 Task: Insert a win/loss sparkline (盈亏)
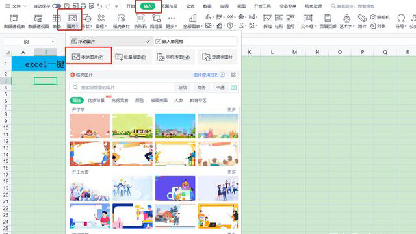coord(291,21)
